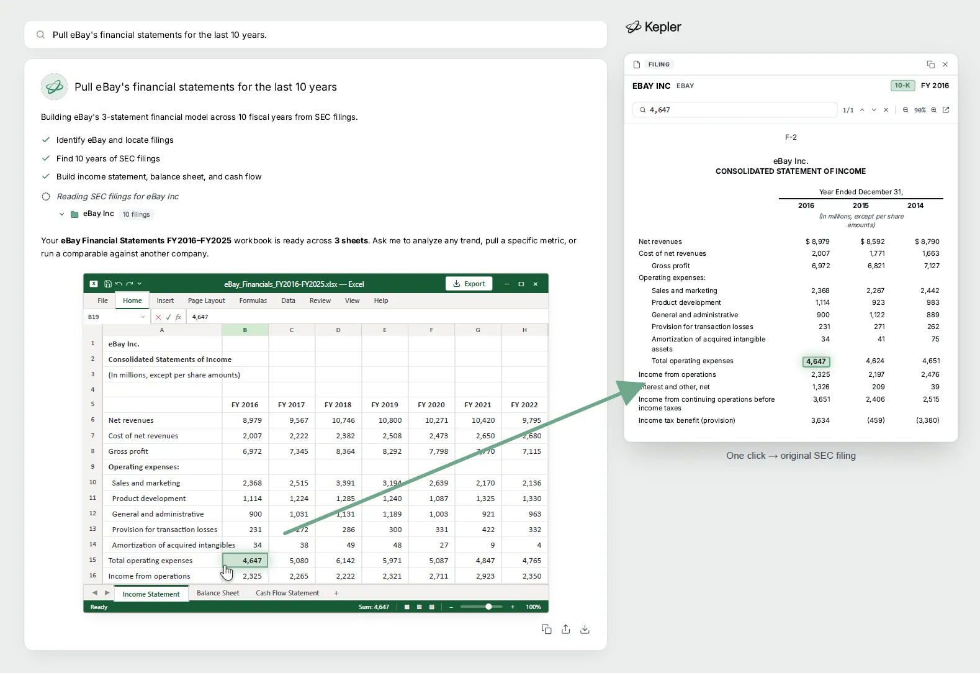
Task: Zoom out the filing document
Action: (x=906, y=110)
